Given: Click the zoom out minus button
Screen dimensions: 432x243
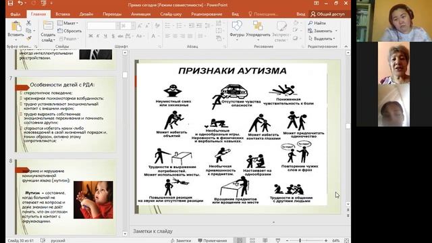Looking at the screenshot, I should point(288,240).
